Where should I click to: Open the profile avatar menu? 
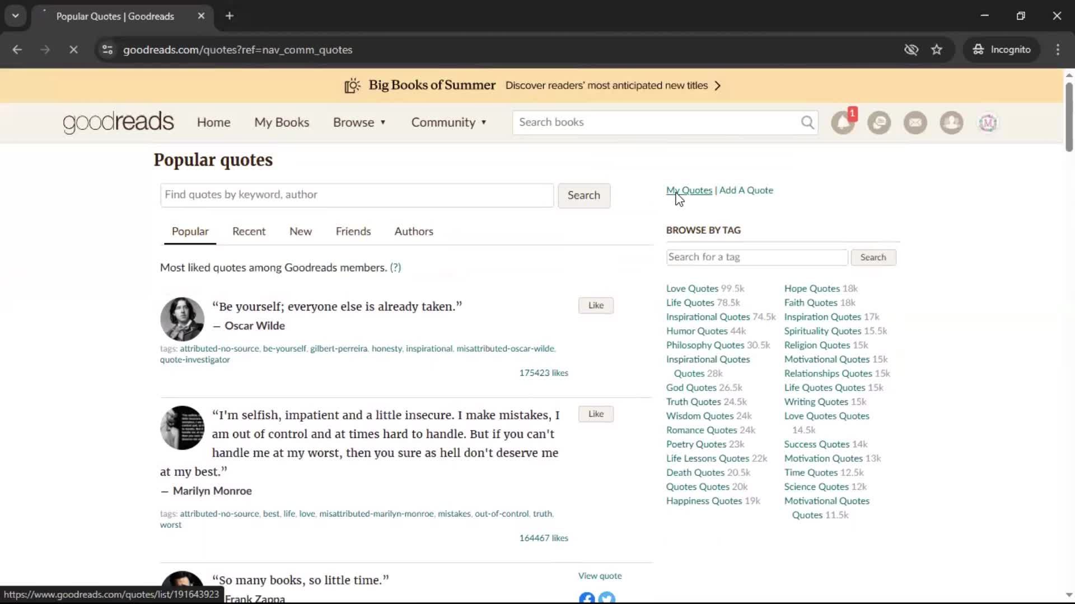click(x=988, y=122)
